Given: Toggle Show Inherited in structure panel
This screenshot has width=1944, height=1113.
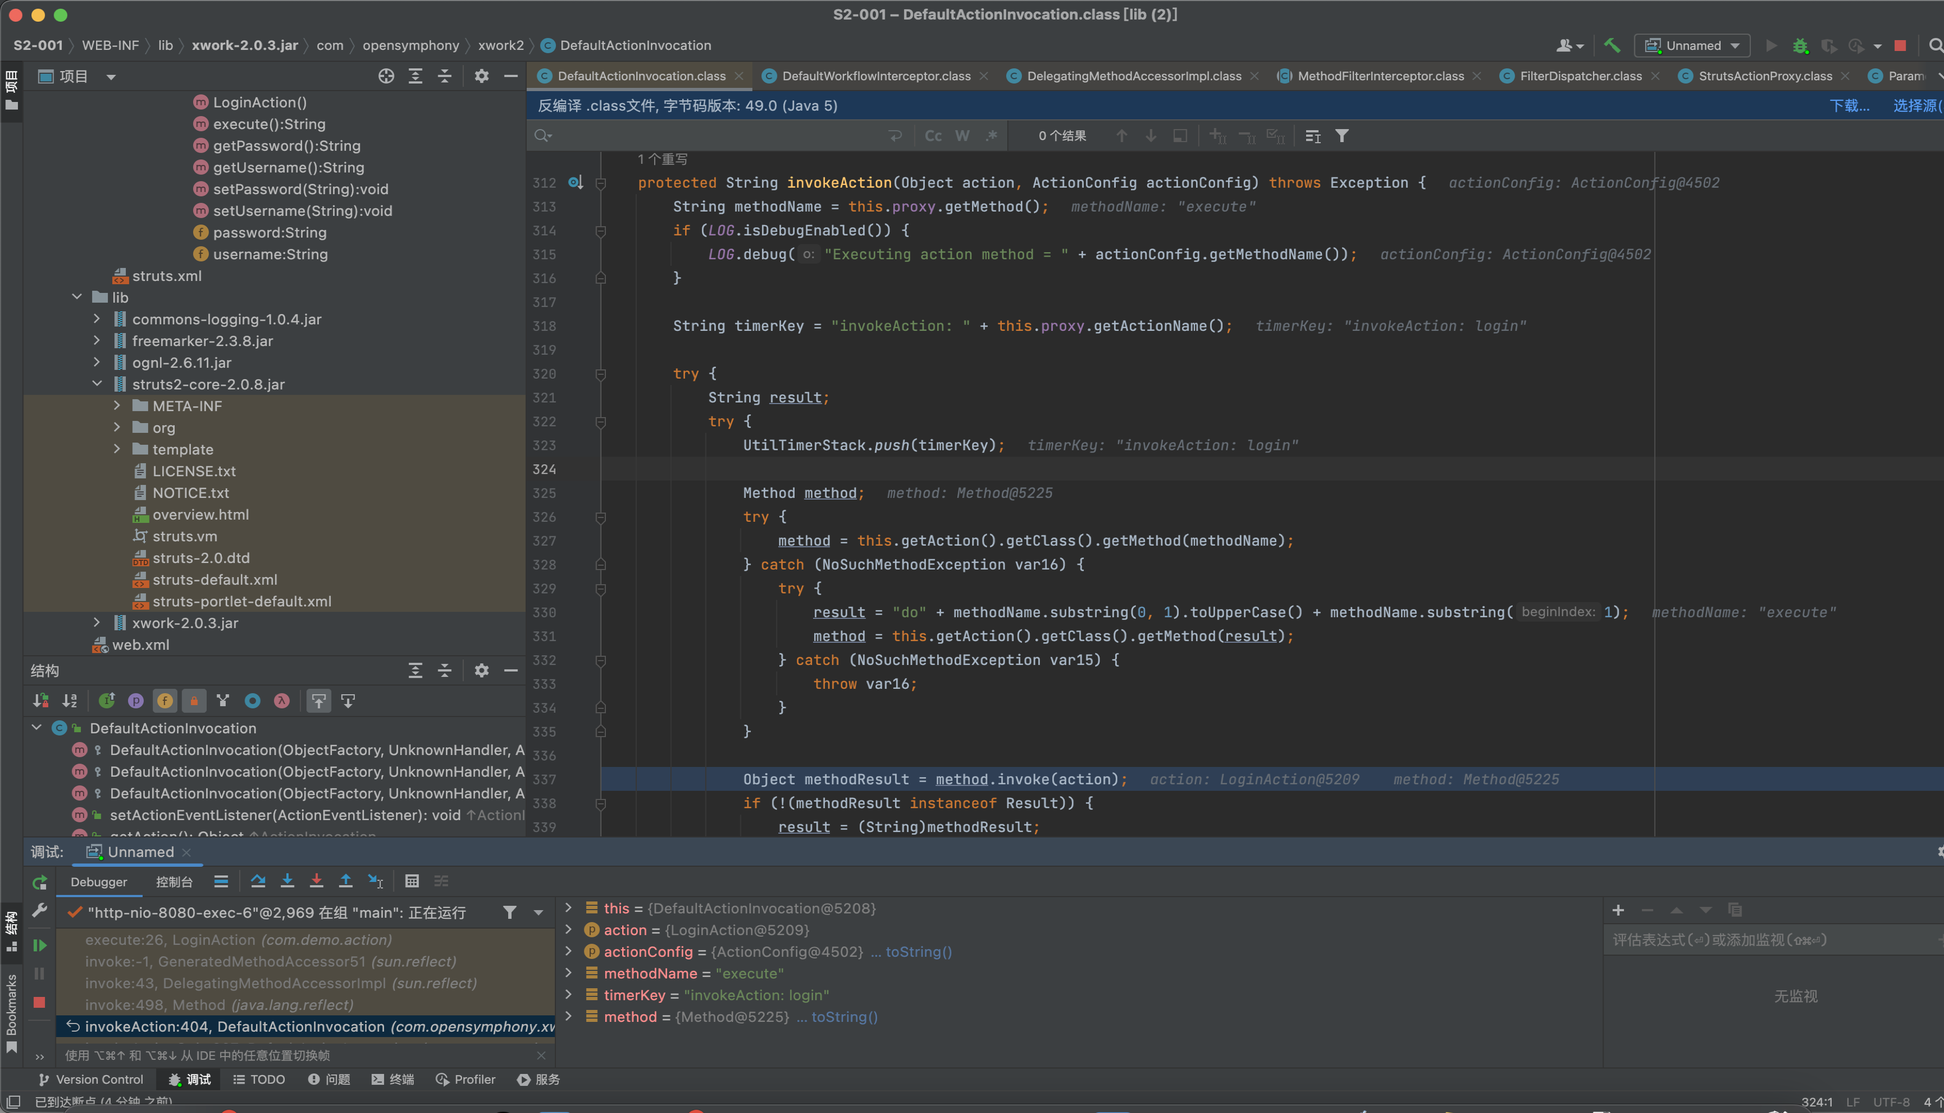Looking at the screenshot, I should point(106,701).
